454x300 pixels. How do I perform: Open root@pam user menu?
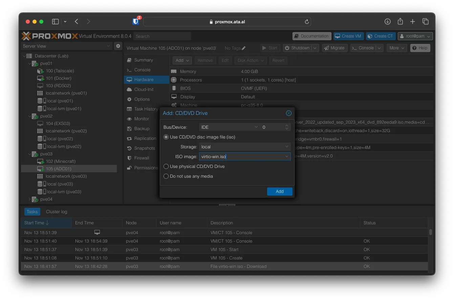click(415, 36)
